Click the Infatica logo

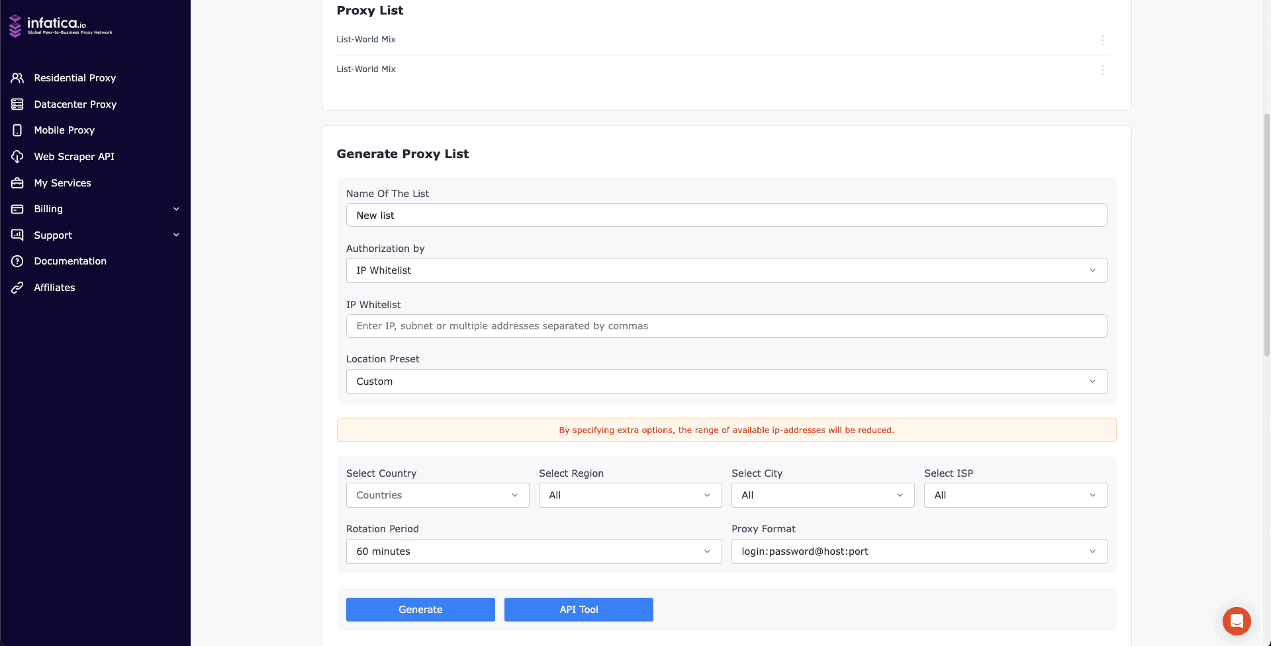tap(60, 26)
